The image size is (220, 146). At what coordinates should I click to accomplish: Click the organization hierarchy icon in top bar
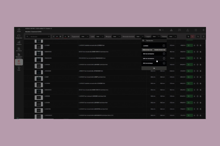[x=171, y=30]
